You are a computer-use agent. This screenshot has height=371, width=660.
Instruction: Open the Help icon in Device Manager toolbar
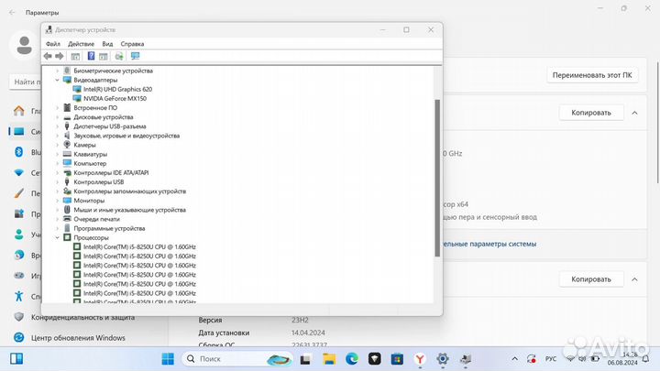[91, 56]
